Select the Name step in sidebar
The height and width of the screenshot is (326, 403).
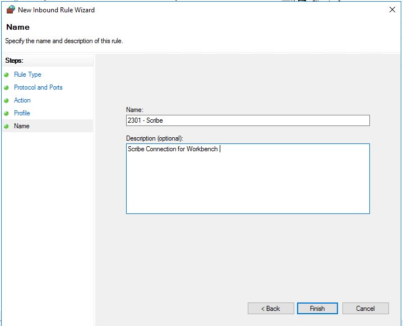tap(22, 126)
